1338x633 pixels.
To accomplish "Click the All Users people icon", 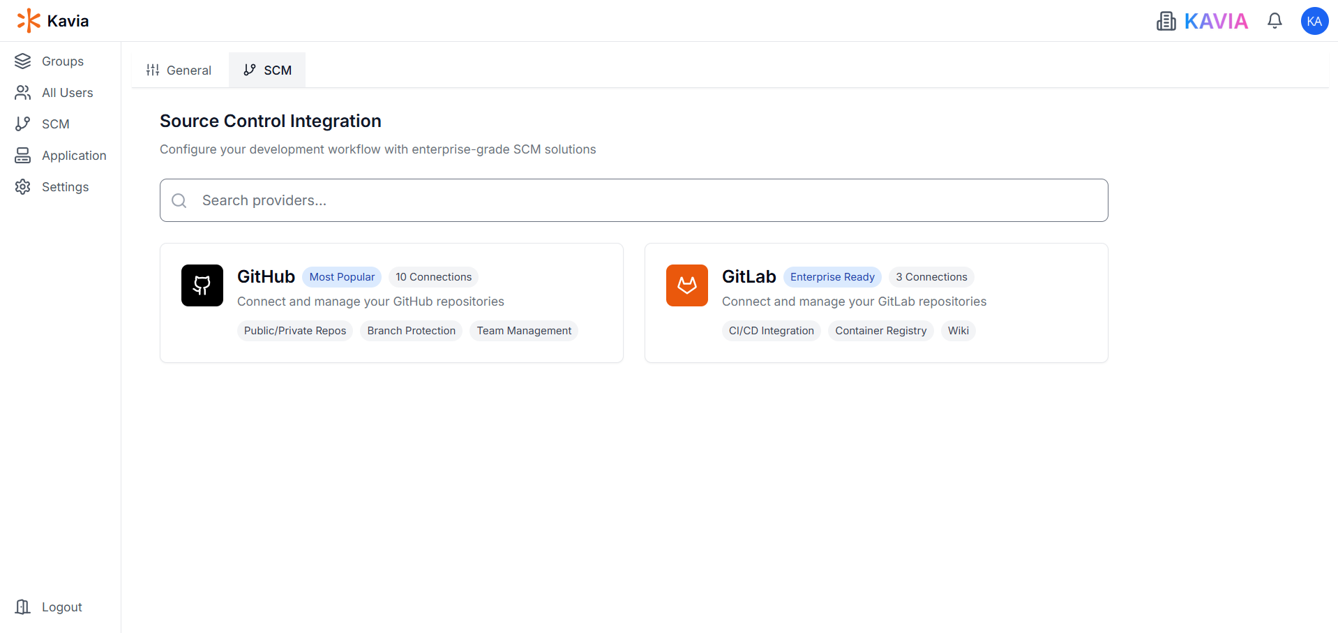I will coord(23,93).
